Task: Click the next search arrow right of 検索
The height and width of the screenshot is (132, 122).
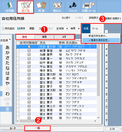Action: click(79, 29)
